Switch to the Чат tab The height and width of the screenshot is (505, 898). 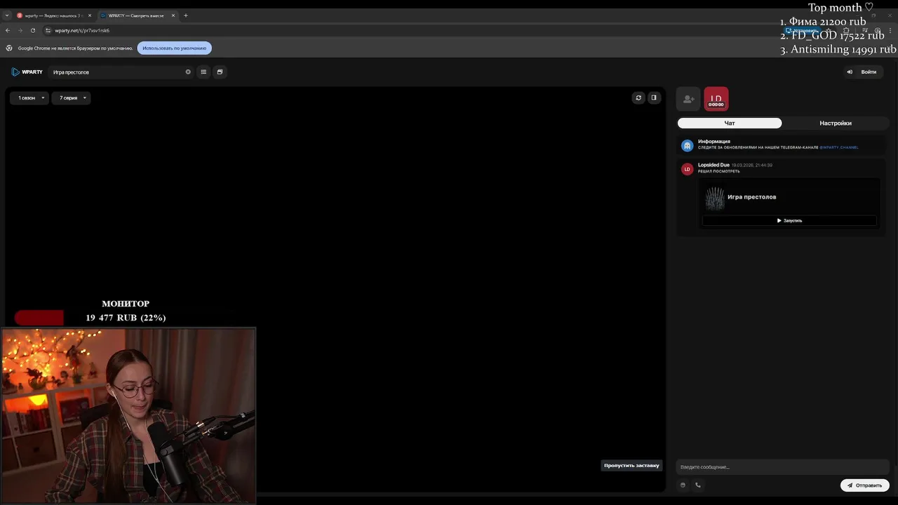point(730,123)
